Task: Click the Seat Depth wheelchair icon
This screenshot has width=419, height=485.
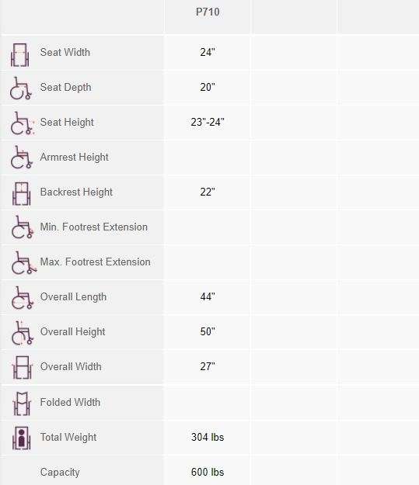Action: pos(20,88)
